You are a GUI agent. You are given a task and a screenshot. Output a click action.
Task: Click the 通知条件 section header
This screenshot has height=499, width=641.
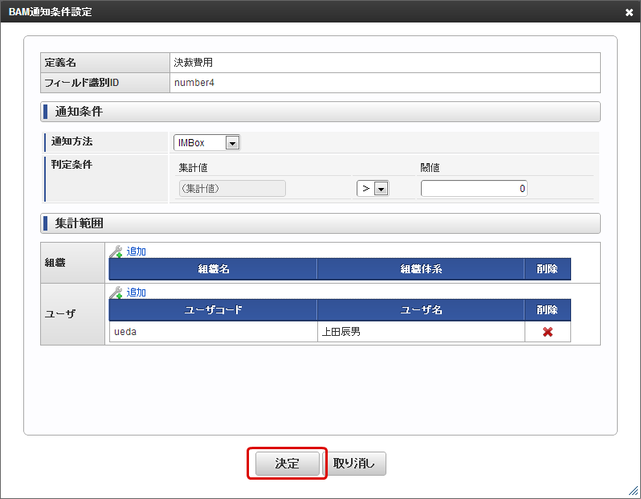(x=320, y=112)
